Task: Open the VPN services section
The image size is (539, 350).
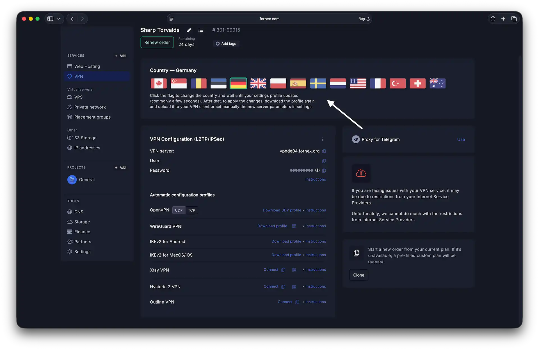Action: 97,76
